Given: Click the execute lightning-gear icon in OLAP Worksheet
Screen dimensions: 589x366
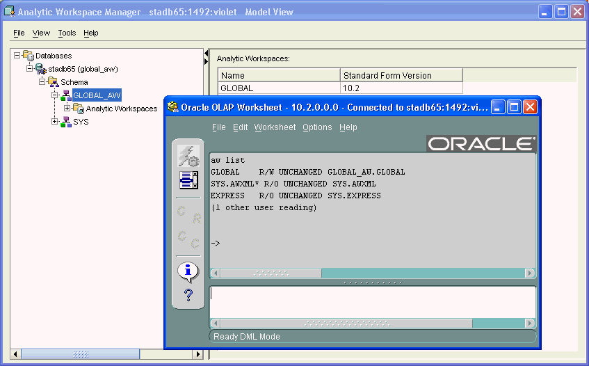Looking at the screenshot, I should 188,157.
